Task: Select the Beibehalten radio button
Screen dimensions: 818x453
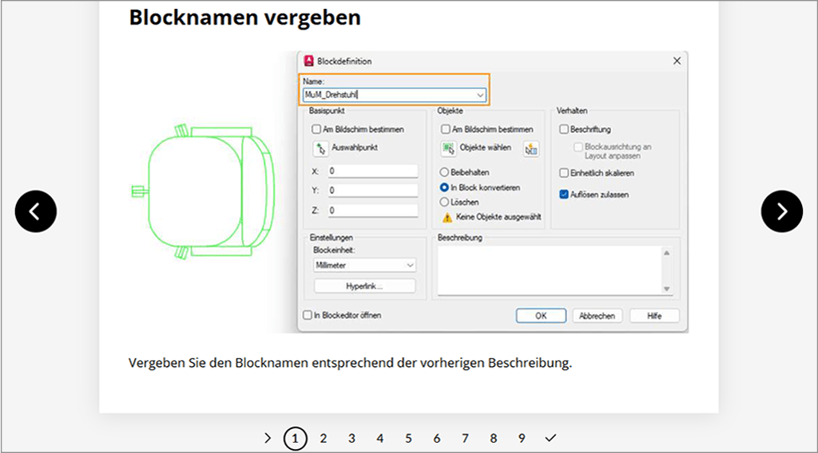Action: click(444, 172)
